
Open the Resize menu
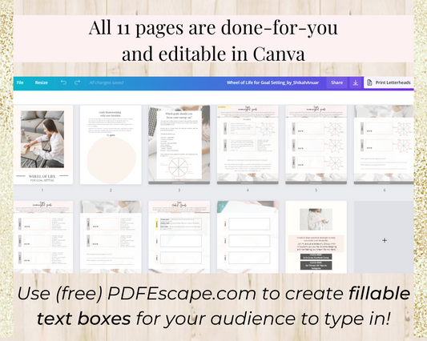[42, 82]
